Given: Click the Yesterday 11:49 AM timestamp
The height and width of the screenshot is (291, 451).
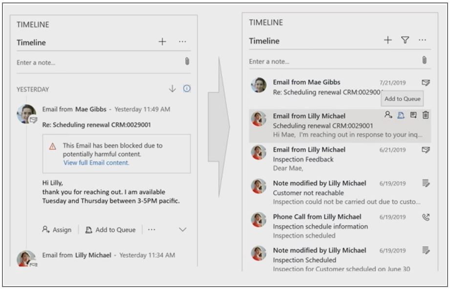Looking at the screenshot, I should [142, 109].
